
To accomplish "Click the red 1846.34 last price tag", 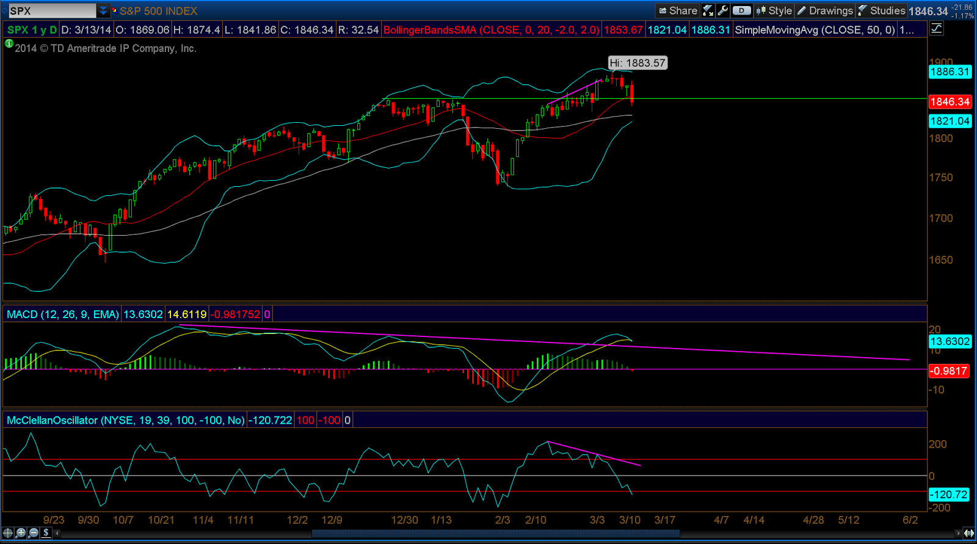I will [950, 102].
